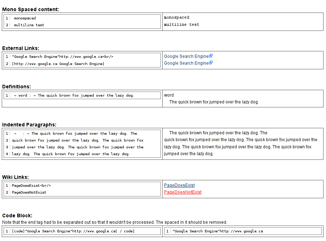Click the note about the end tag
This screenshot has width=326, height=241.
(x=115, y=222)
